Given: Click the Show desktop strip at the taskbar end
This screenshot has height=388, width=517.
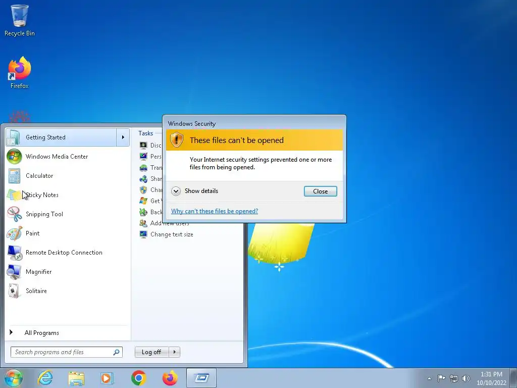Looking at the screenshot, I should click(513, 378).
